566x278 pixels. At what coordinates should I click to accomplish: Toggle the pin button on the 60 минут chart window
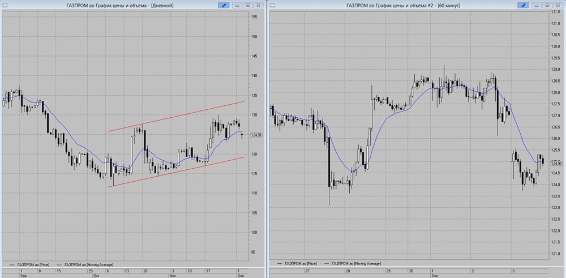[x=522, y=6]
